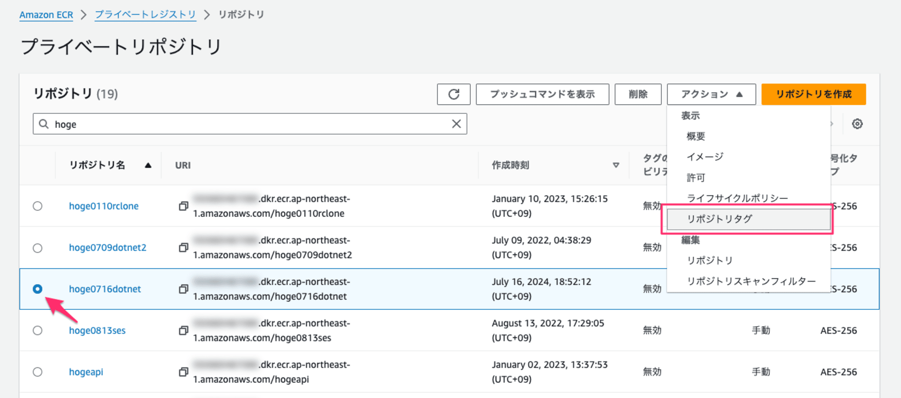Click the リポジトリを作成 button
Screen dimensions: 901x398
tap(814, 94)
